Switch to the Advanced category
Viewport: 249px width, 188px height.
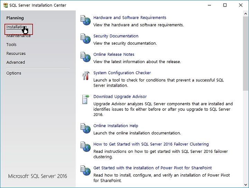tap(16, 62)
